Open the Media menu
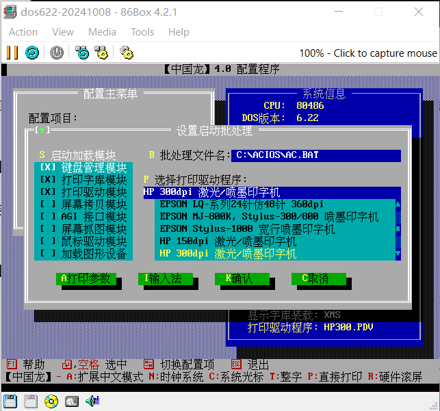This screenshot has height=411, width=440. pyautogui.click(x=102, y=32)
